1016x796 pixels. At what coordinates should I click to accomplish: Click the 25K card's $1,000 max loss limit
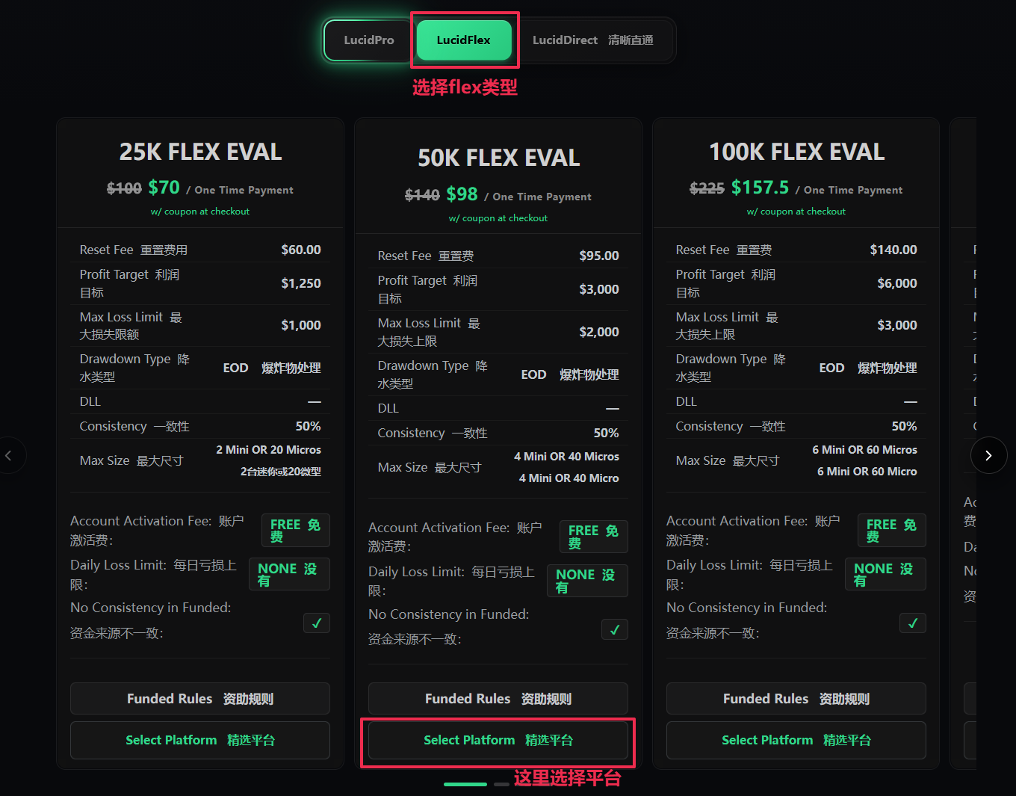coord(301,325)
